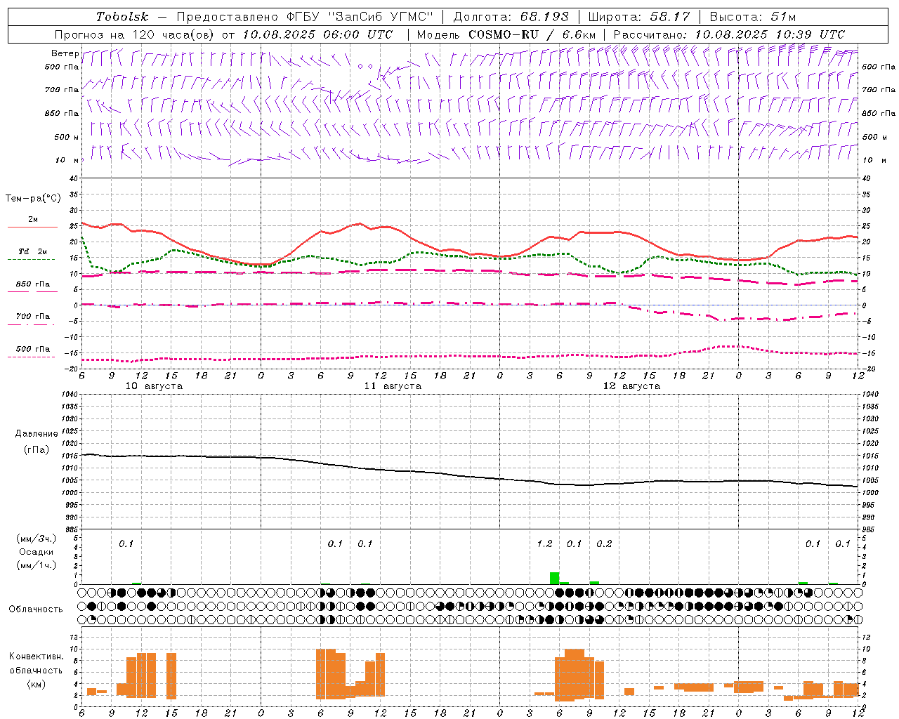
Task: Click the Прогноз на 120 часа(ов) text
Action: (x=136, y=34)
